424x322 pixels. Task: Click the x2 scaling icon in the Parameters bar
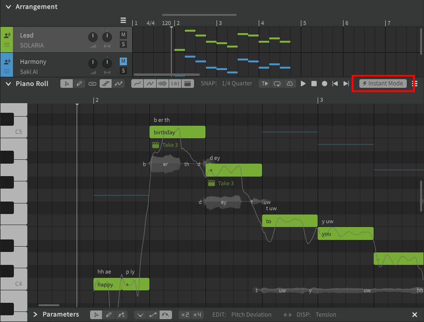[x=184, y=314]
